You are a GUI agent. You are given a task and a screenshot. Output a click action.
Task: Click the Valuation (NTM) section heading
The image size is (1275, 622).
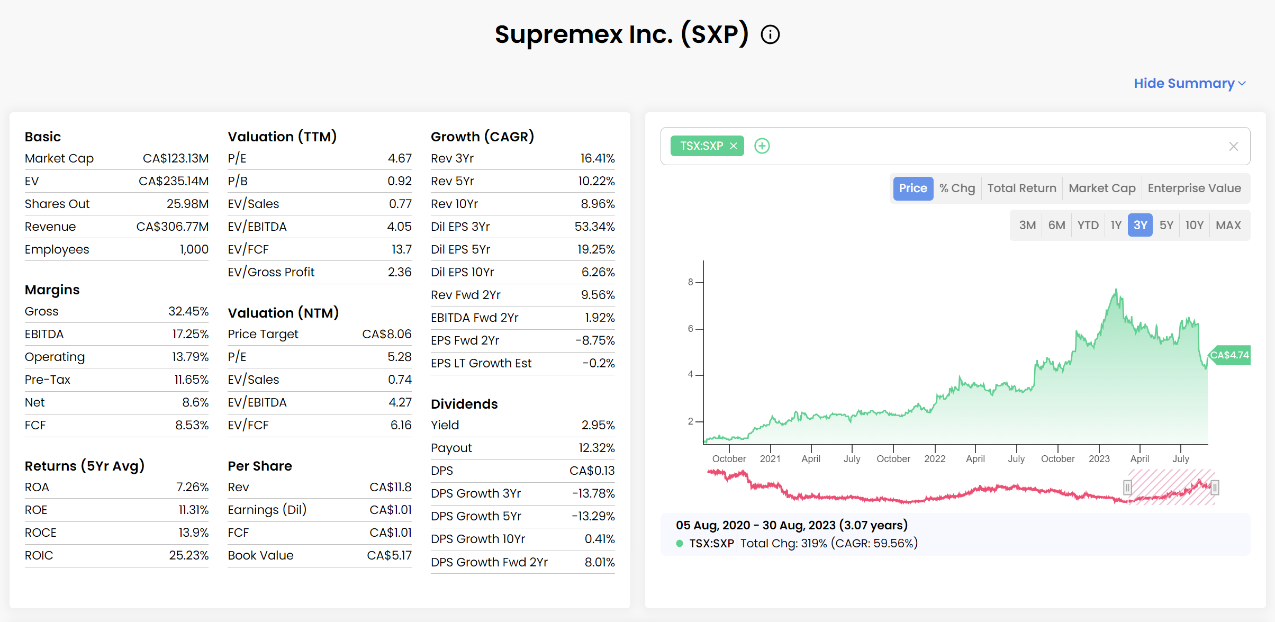(283, 313)
